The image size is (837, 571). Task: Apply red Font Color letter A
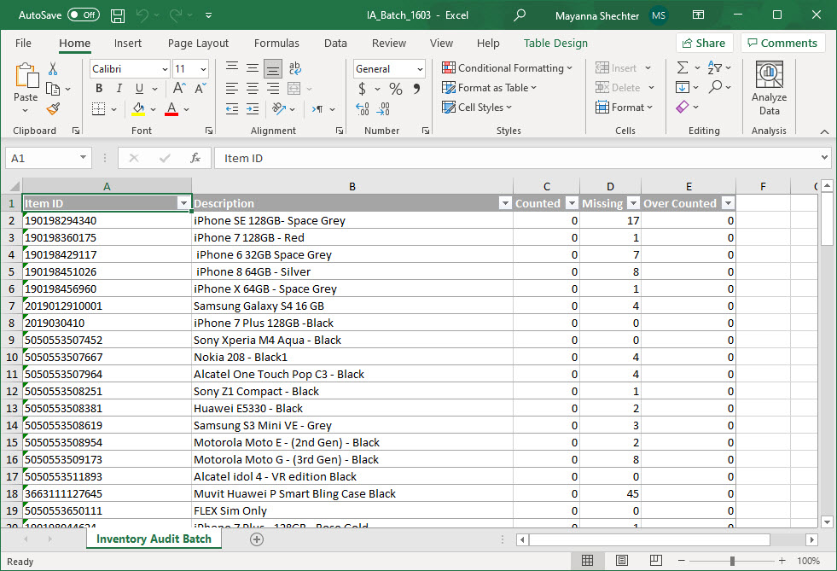point(171,109)
